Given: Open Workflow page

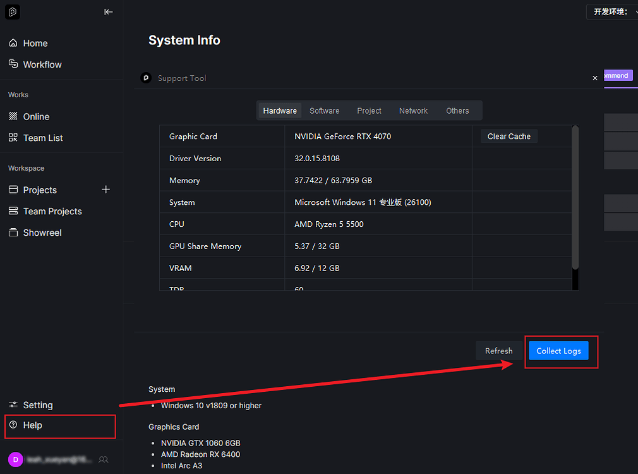Looking at the screenshot, I should click(x=42, y=64).
